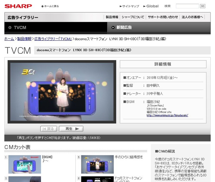Click the 戻る rewind button

(49, 129)
